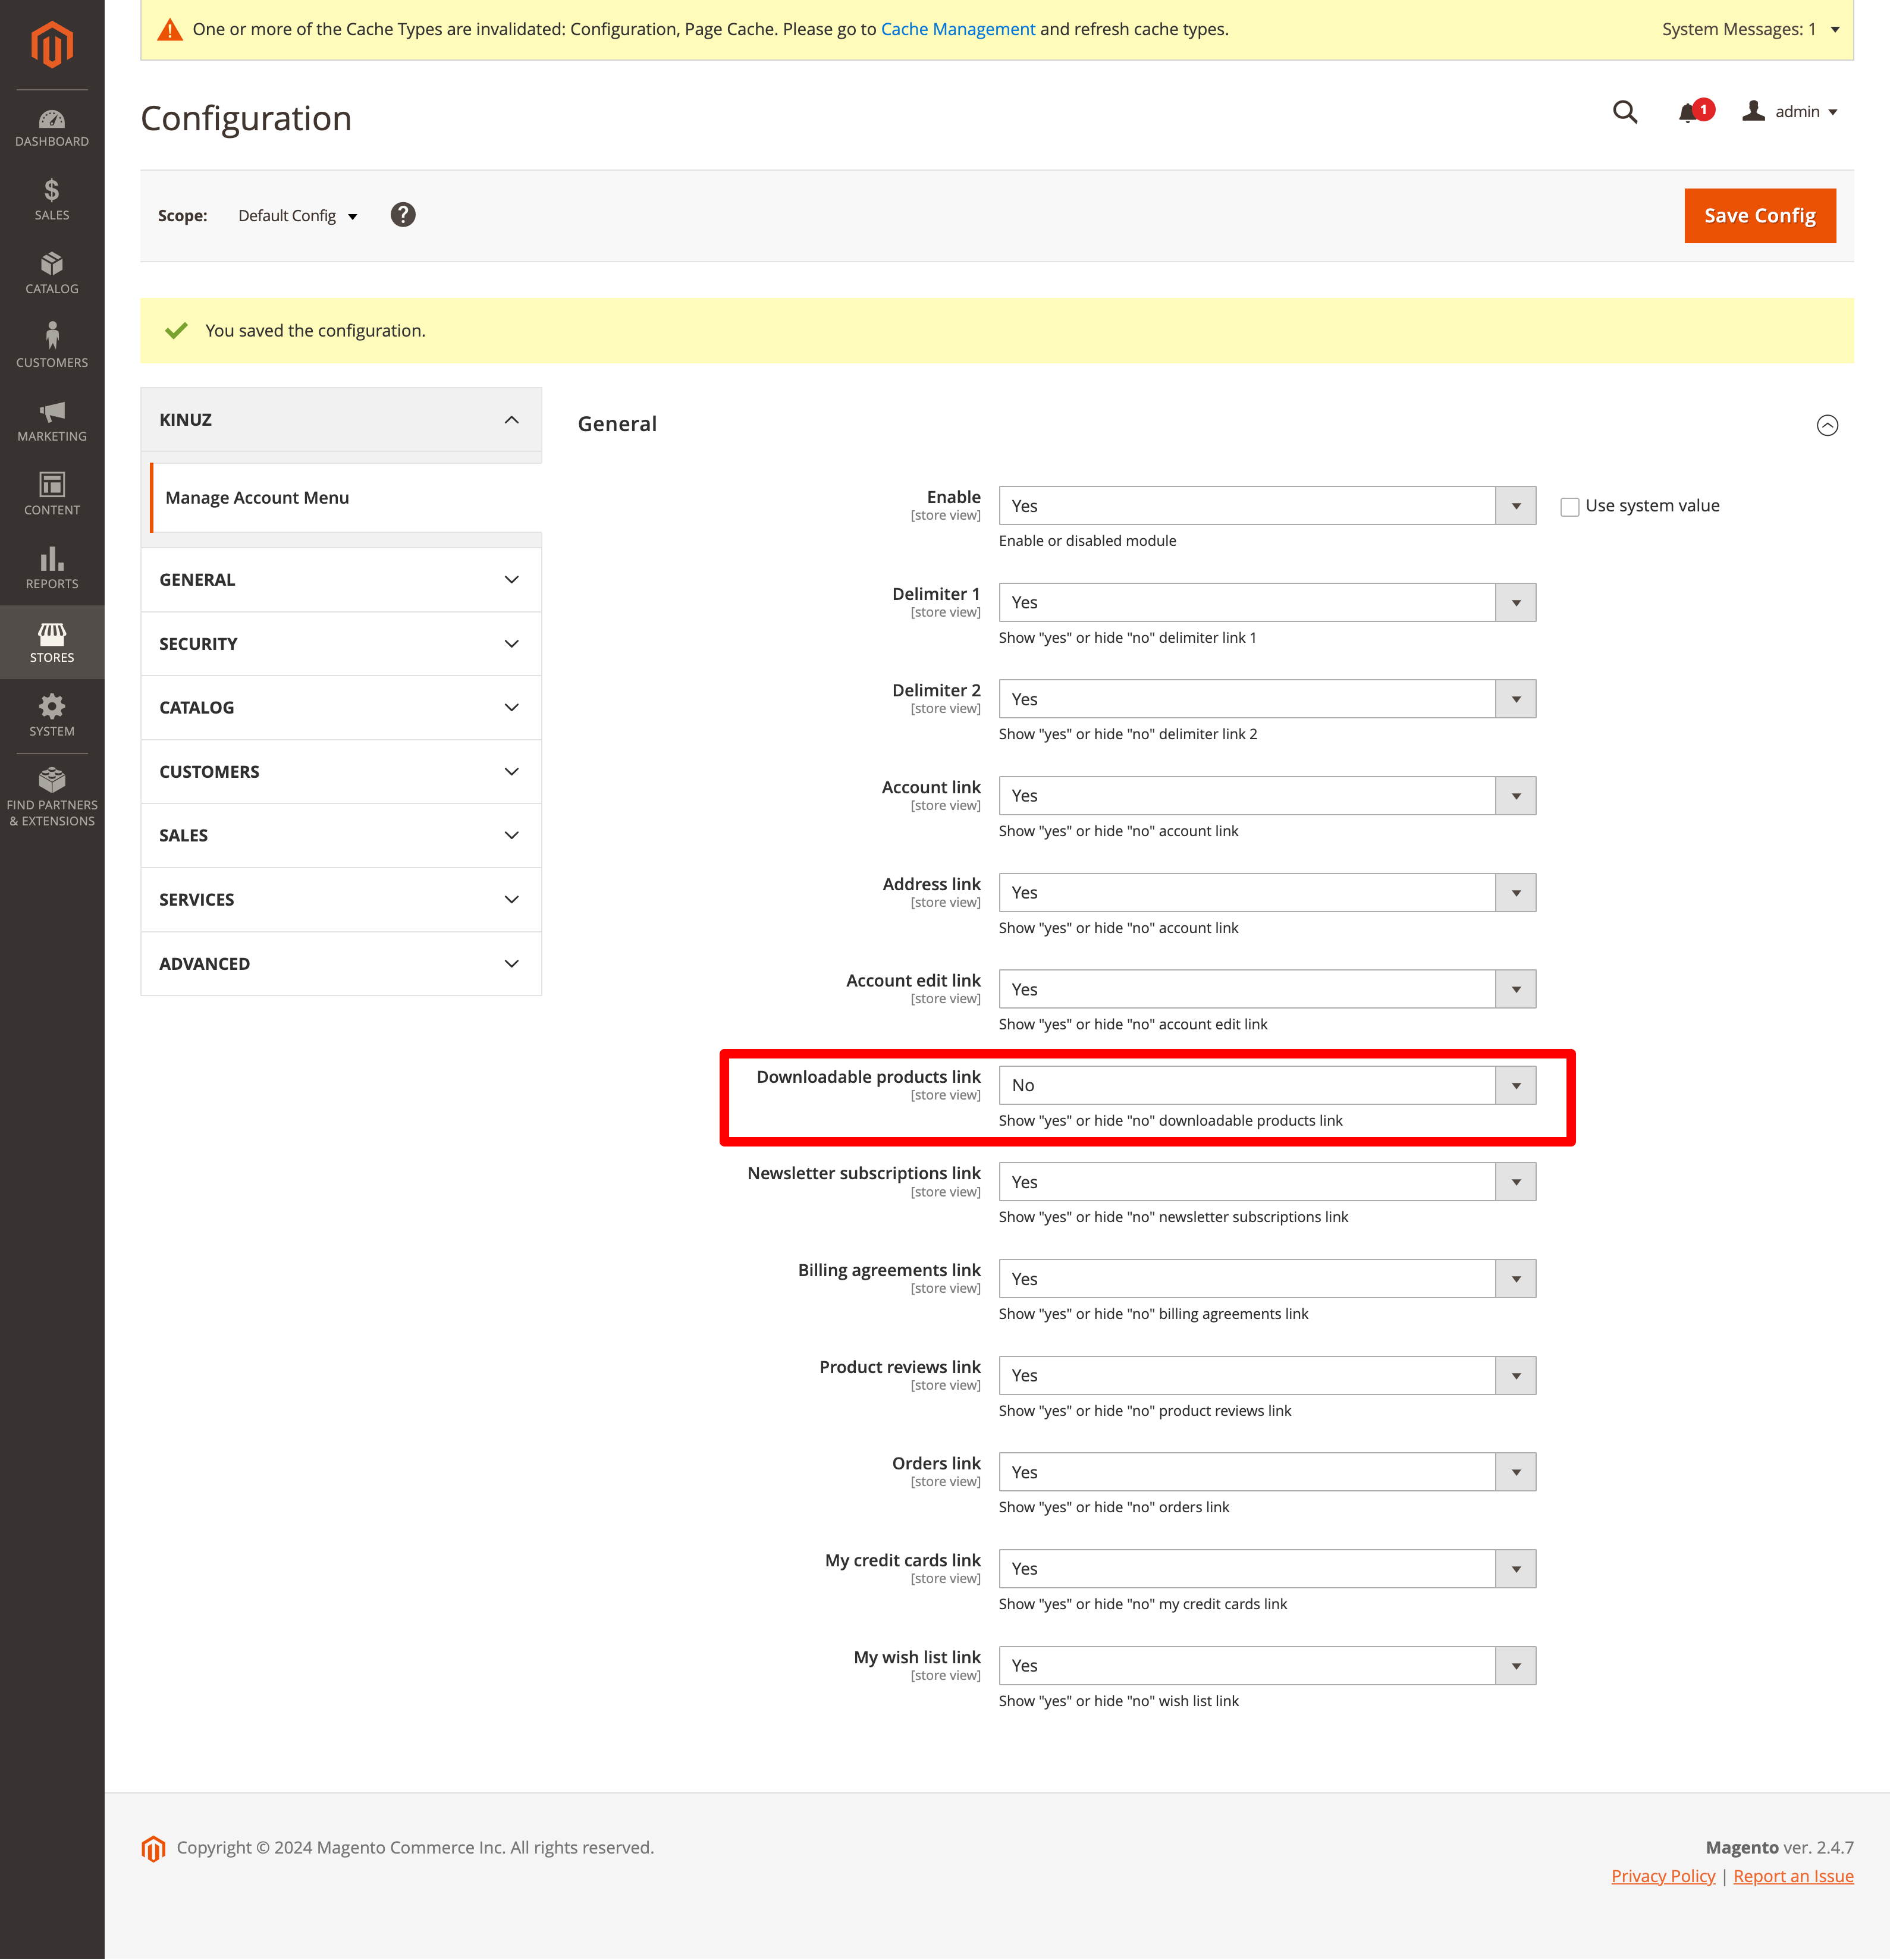Click the Save Config button
The width and height of the screenshot is (1890, 1960).
[1759, 216]
